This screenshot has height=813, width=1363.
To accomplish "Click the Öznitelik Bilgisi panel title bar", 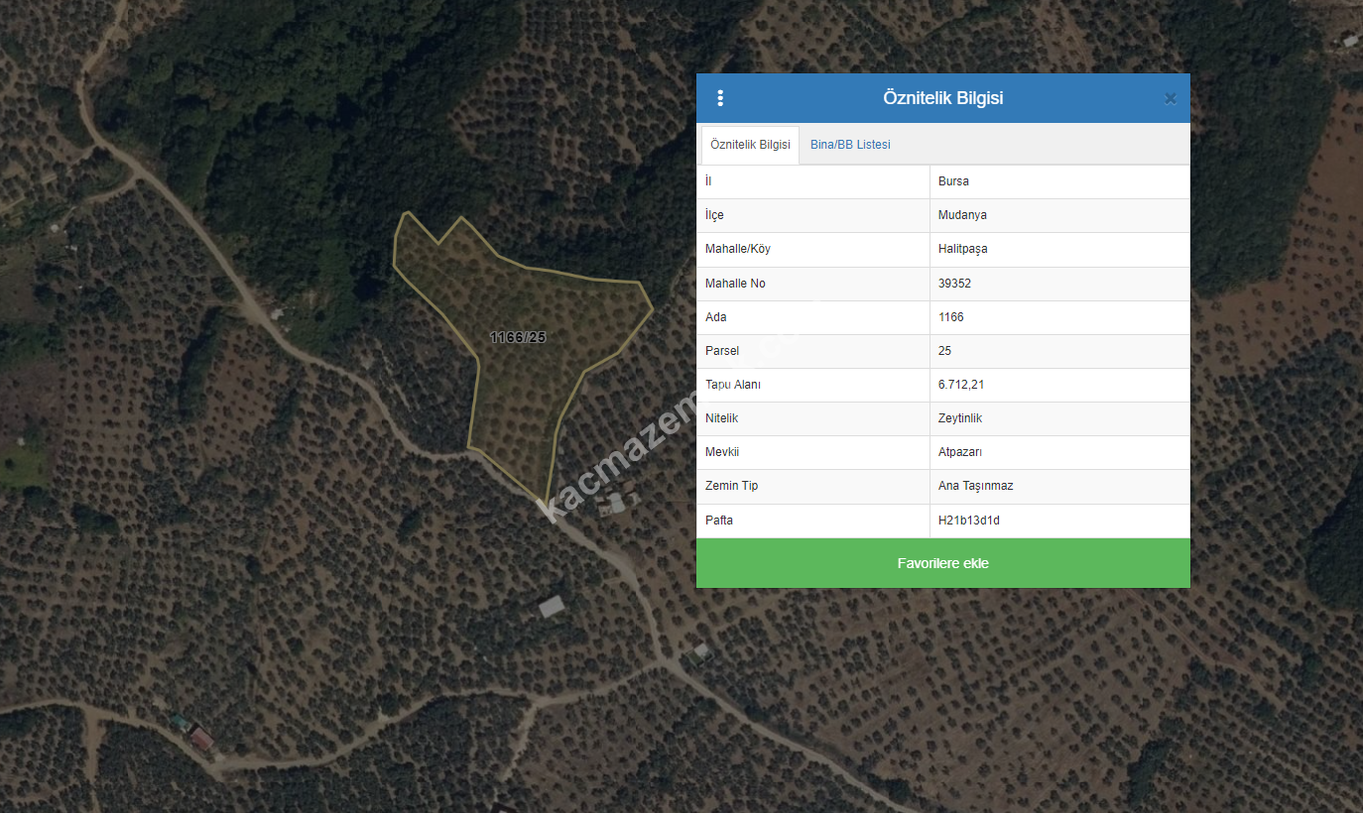I will (942, 98).
